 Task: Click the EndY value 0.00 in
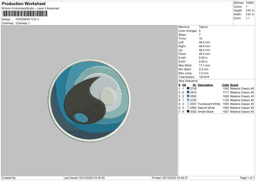click(x=203, y=62)
